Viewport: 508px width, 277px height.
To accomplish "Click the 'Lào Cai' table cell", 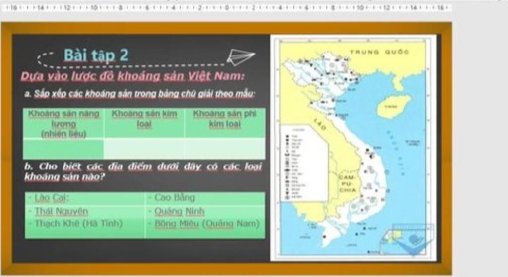I will point(85,198).
